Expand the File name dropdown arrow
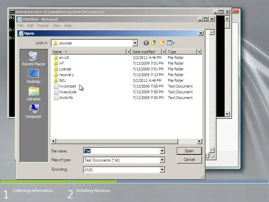269x202 pixels. click(162, 151)
